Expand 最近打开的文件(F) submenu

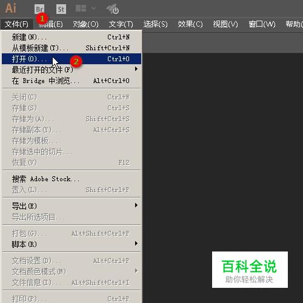tap(72, 70)
